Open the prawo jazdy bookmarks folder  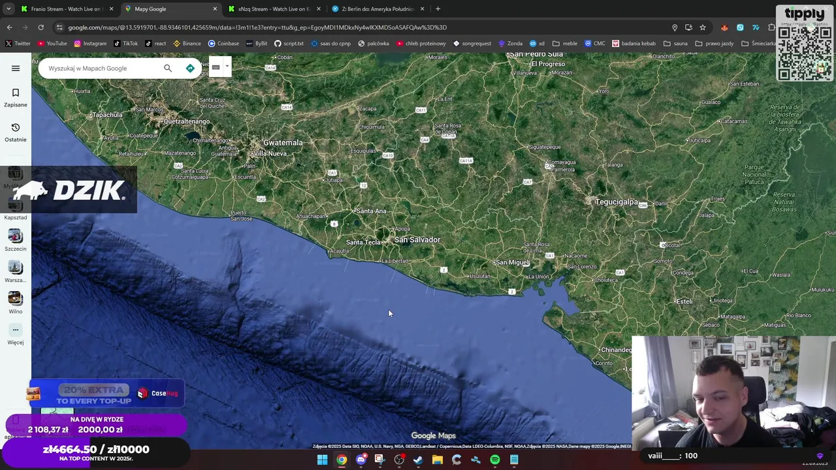(x=714, y=43)
